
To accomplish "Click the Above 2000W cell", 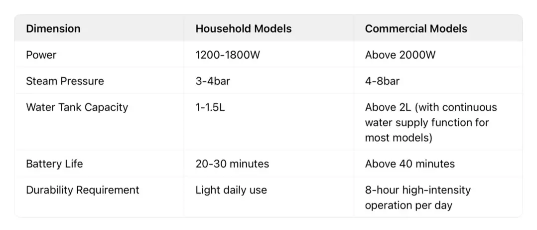I will [x=400, y=55].
